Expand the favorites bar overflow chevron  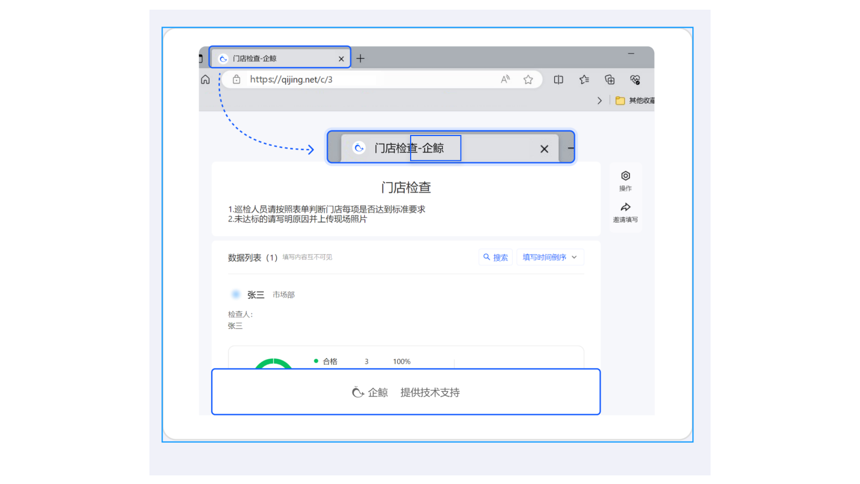(599, 101)
